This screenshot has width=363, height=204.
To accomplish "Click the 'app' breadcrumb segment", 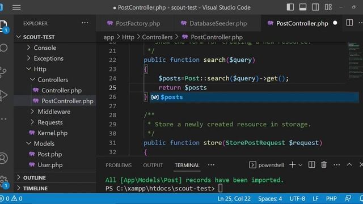I will click(109, 37).
